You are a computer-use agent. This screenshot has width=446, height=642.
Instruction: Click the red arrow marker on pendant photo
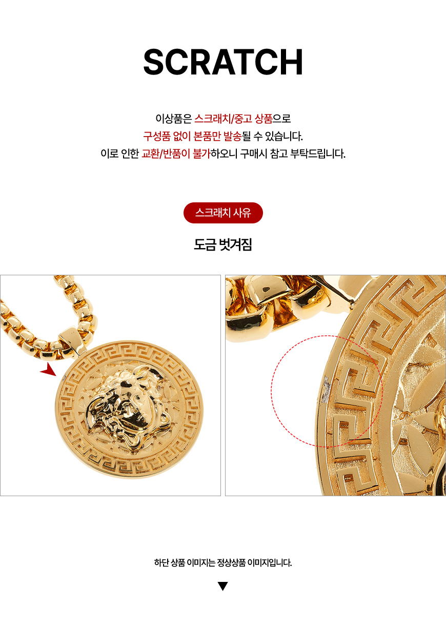click(x=48, y=370)
